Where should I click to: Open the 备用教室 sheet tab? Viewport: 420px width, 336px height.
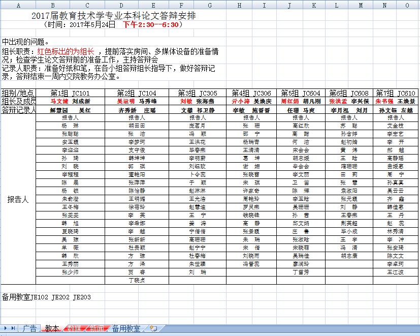click(126, 329)
